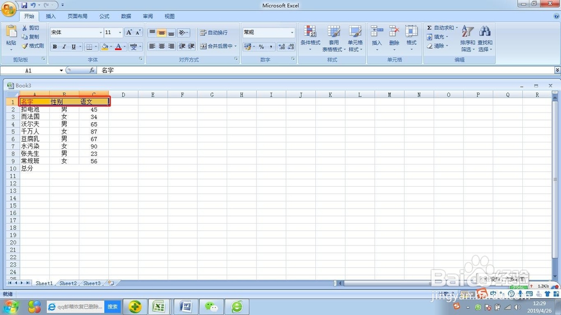
Task: Switch to the 视图 tab
Action: (x=169, y=16)
